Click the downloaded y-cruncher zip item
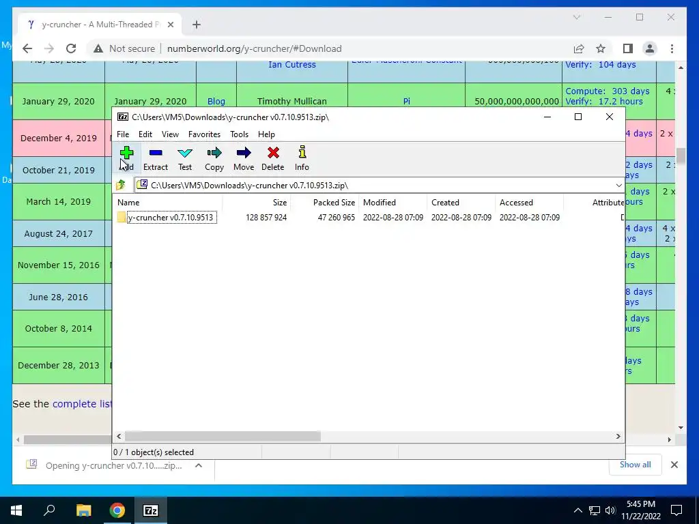 tap(105, 465)
